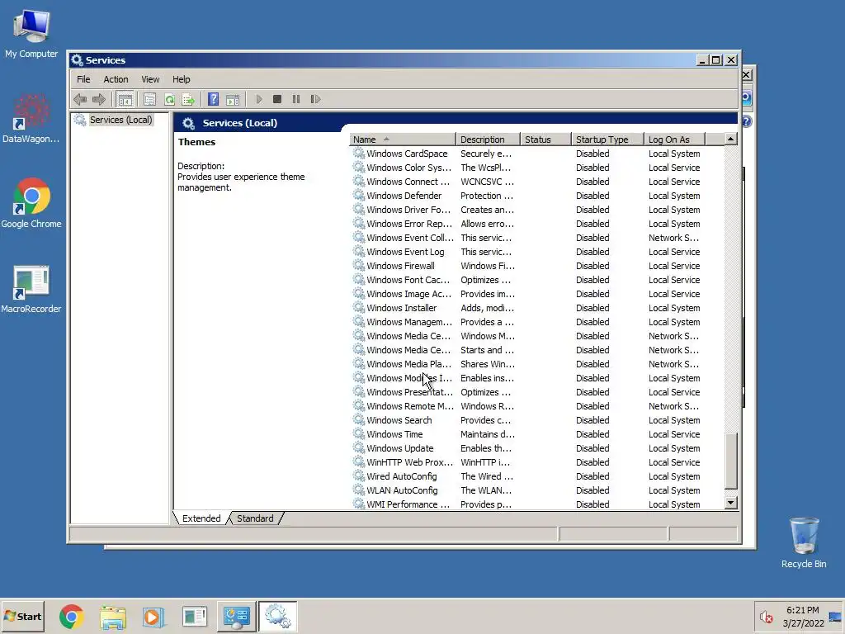Select the Windows CardSpace service
845x634 pixels.
pos(536,154)
